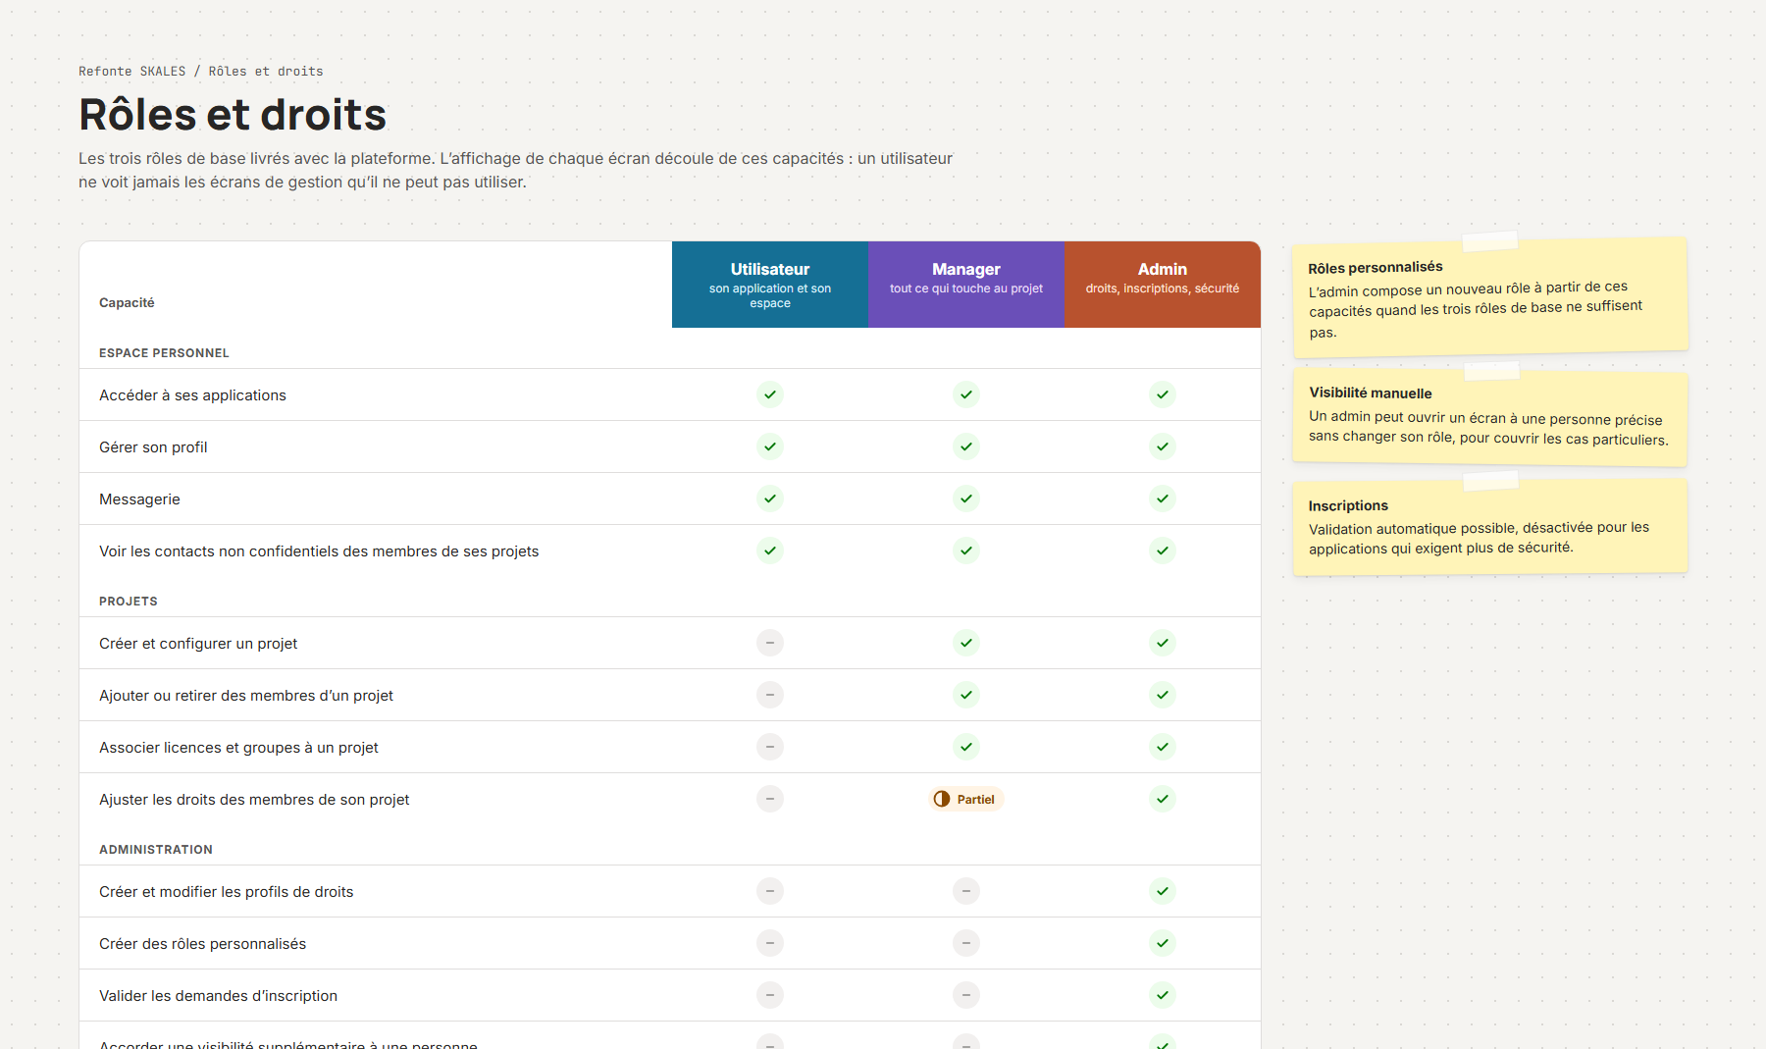Click the ADMINISTRATION section heading
The height and width of the screenshot is (1049, 1766).
click(x=156, y=850)
